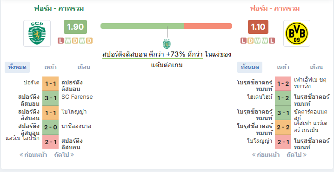334x172 pixels.
Task: Switch to left เยือน tab
Action: click(x=84, y=67)
